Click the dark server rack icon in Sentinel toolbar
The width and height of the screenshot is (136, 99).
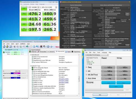tap(41, 46)
